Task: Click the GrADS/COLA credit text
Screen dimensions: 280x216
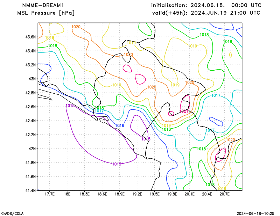Action: click(12, 214)
